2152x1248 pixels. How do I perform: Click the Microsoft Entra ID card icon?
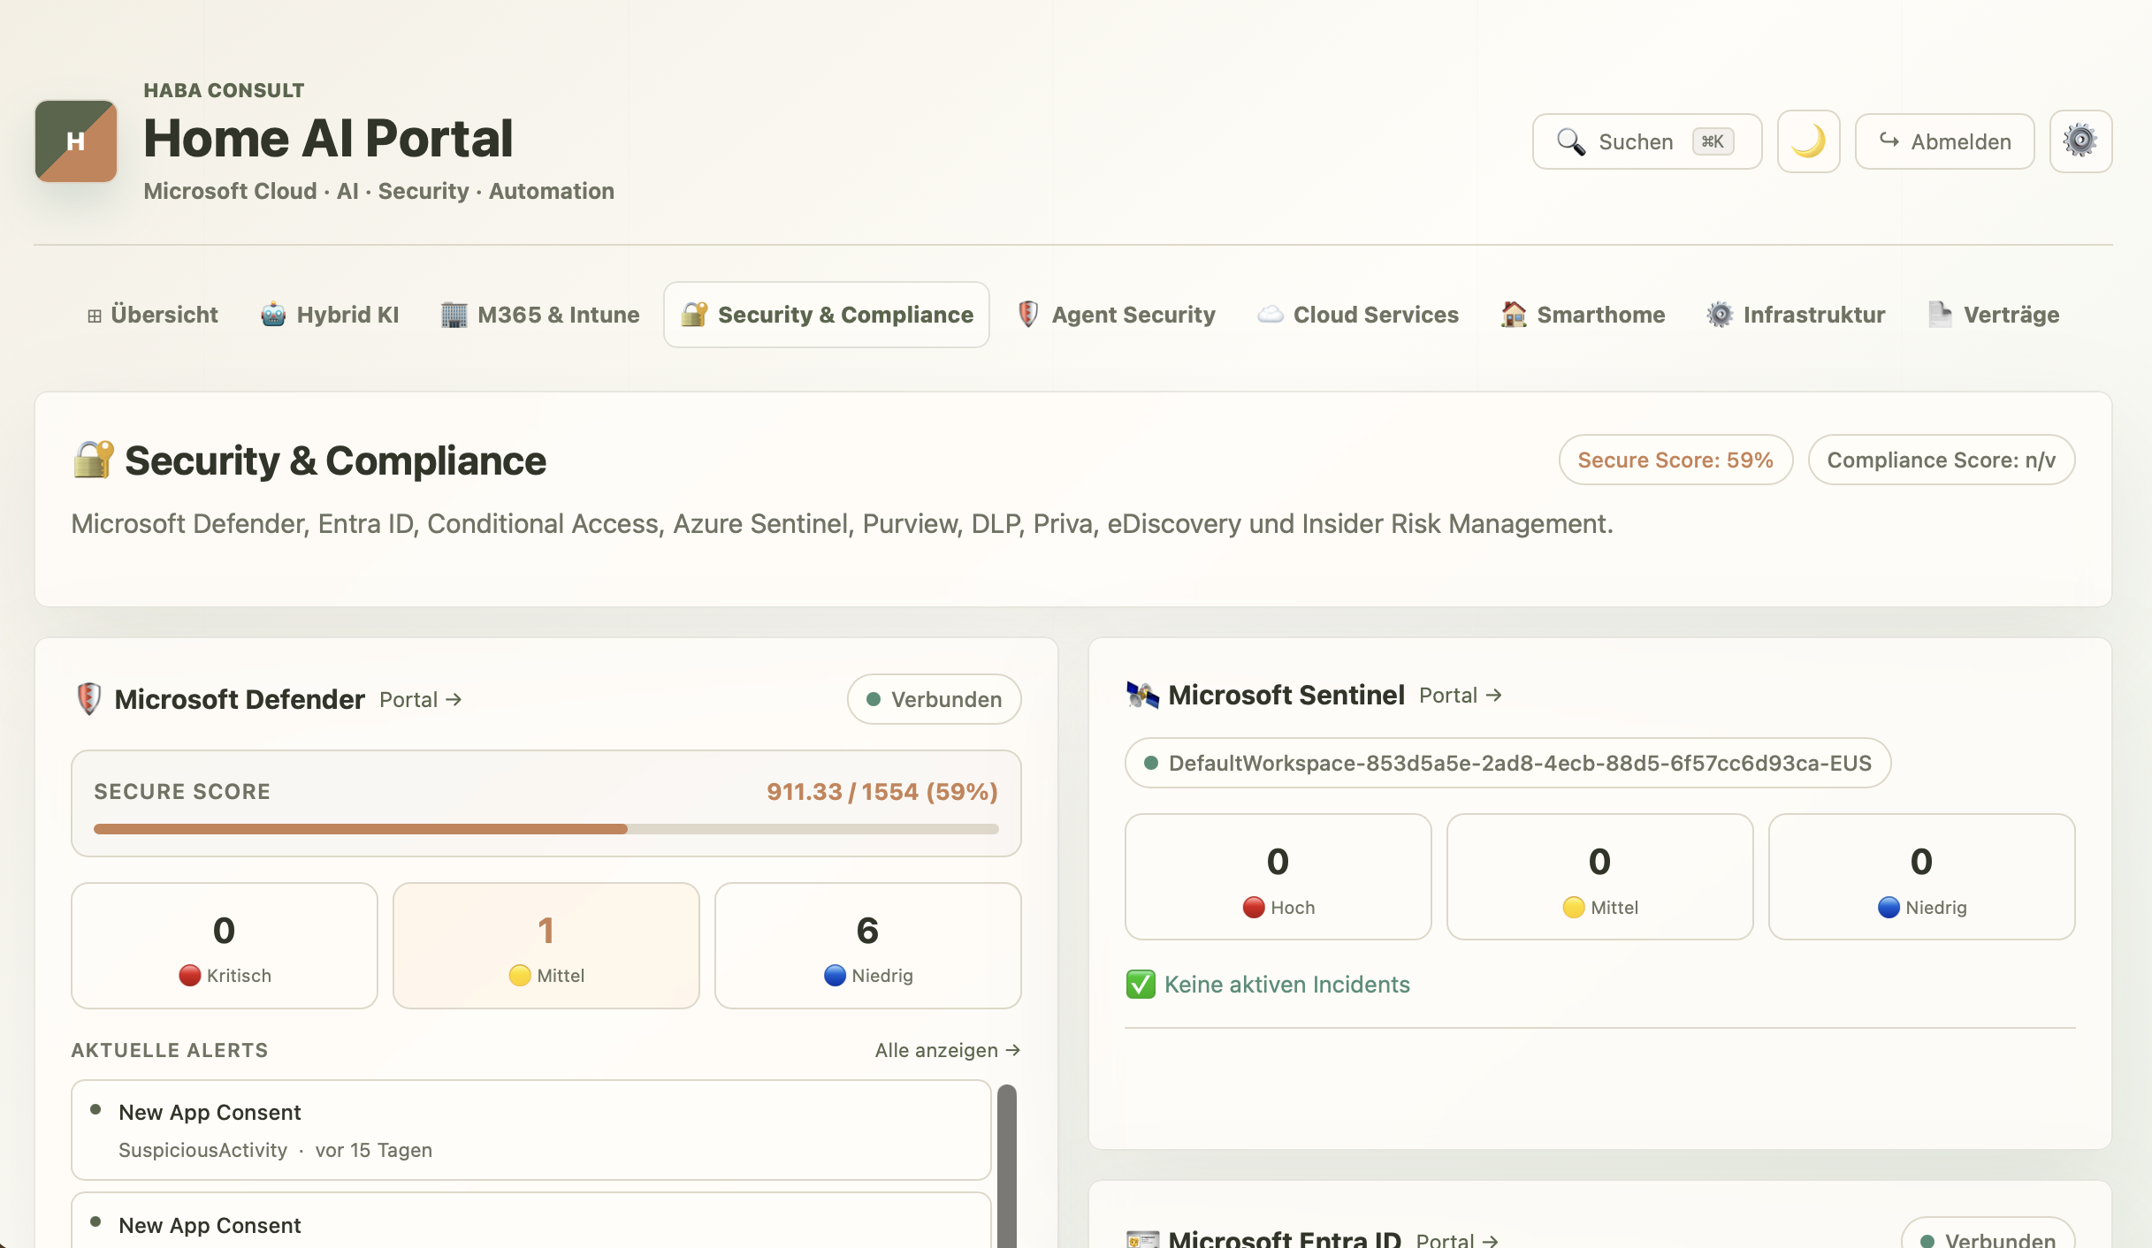1142,1239
